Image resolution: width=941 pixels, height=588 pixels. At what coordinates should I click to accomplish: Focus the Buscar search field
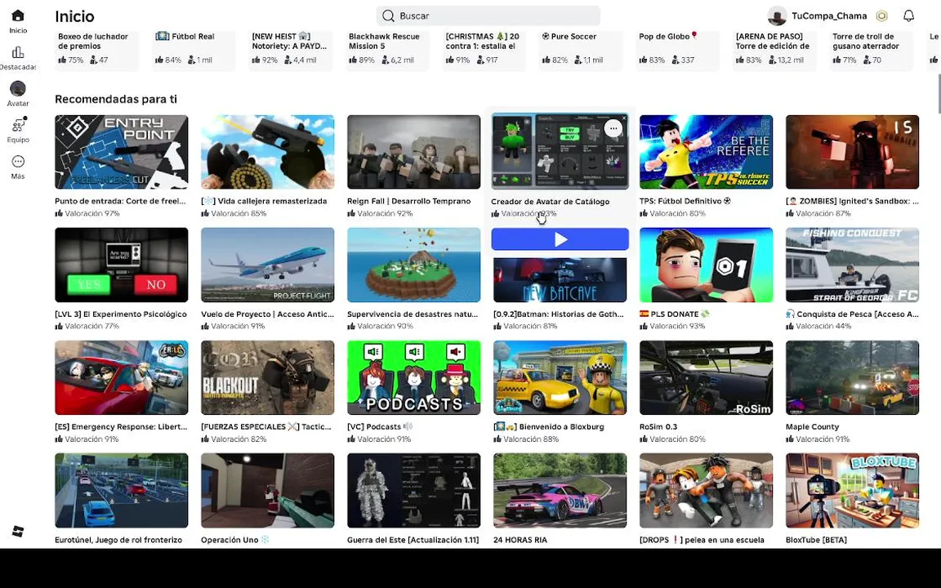coord(488,16)
